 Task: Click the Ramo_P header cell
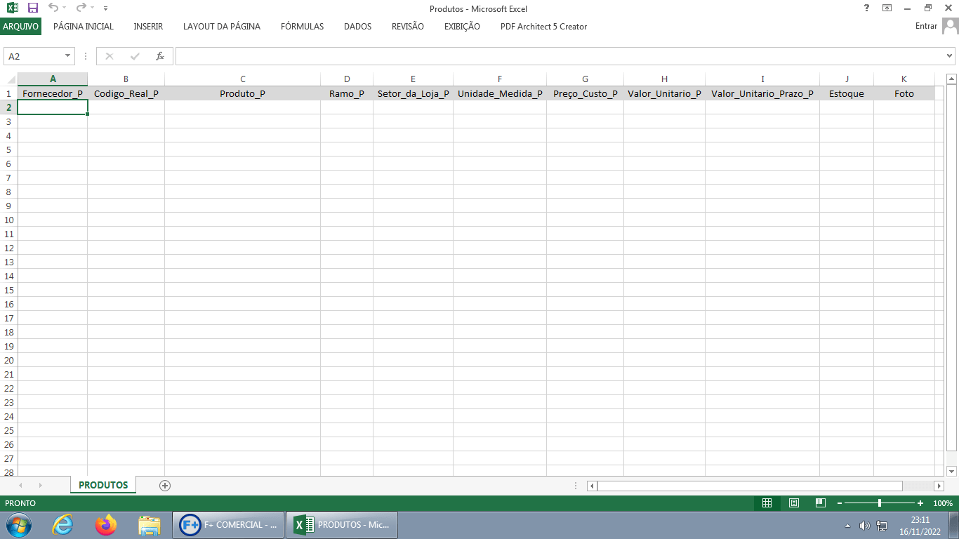pos(347,93)
